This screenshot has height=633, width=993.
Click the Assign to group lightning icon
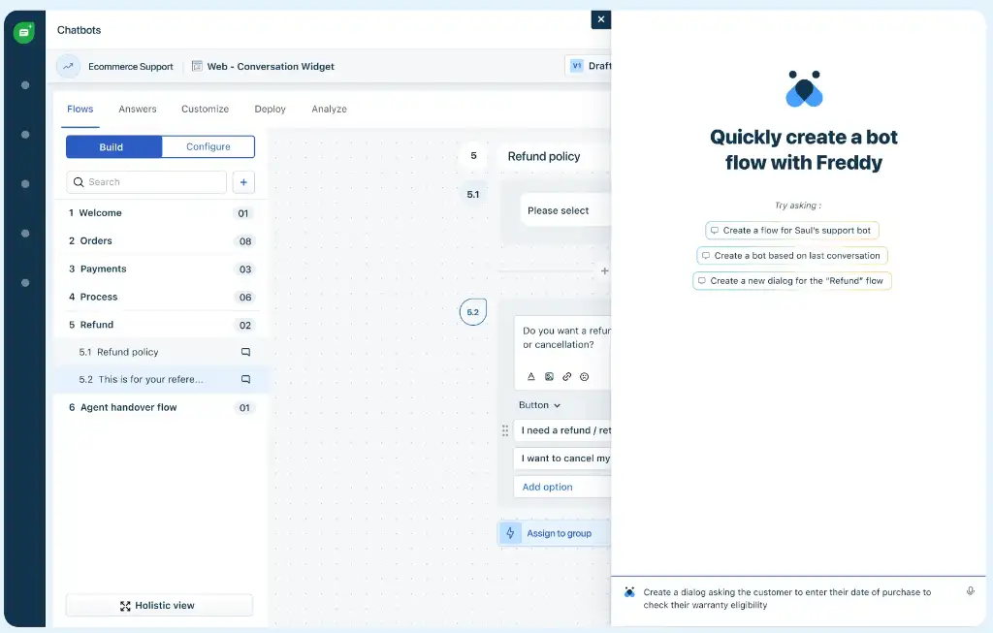pos(511,532)
